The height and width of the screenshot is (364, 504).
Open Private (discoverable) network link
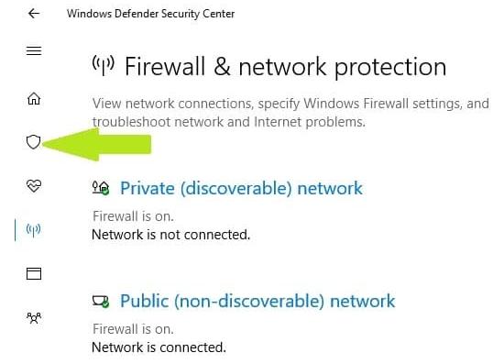[x=241, y=188]
